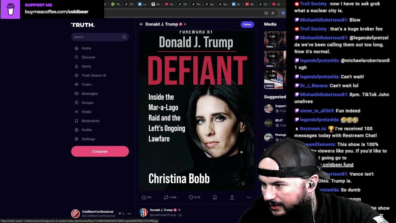Viewport: 396px width, 223px height.
Task: Share the post via upload icon
Action: tap(232, 197)
